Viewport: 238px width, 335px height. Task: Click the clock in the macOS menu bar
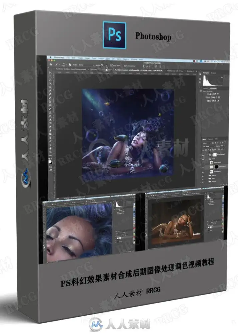226,61
